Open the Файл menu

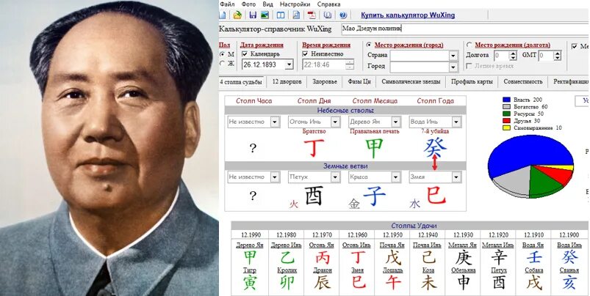227,4
